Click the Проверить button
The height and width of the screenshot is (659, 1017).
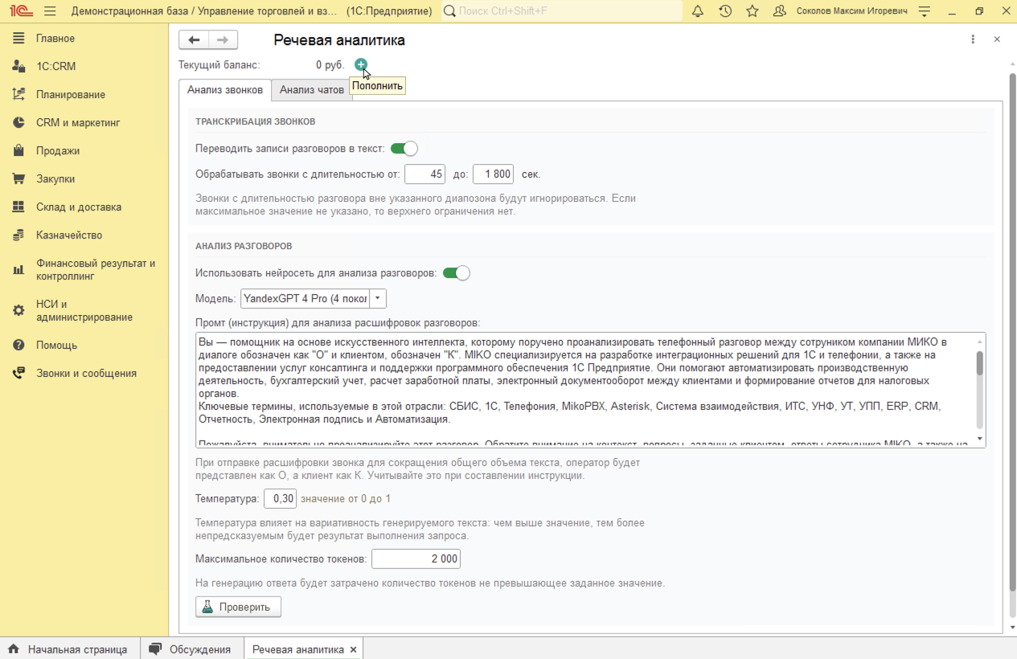tap(238, 607)
